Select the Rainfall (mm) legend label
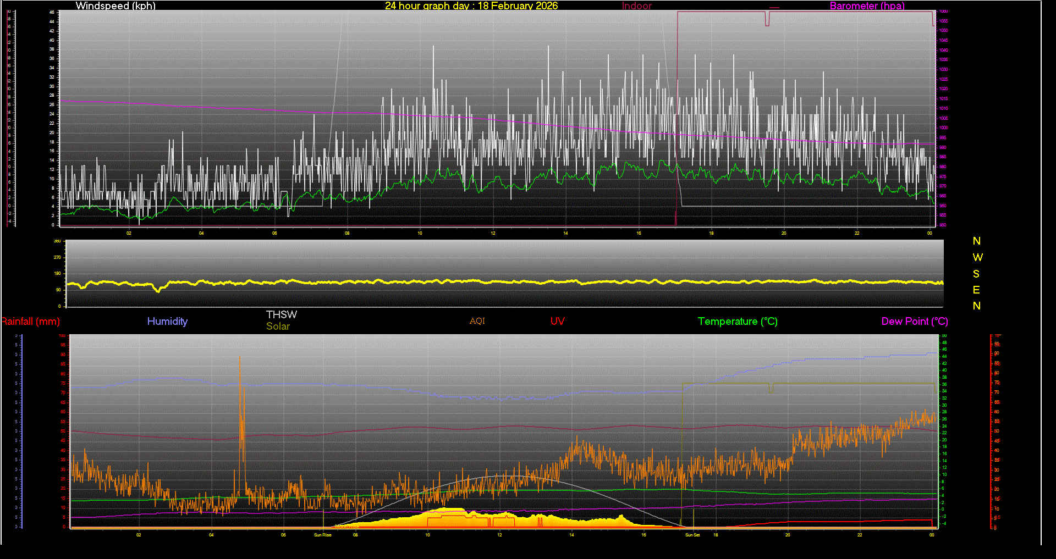This screenshot has height=559, width=1056. [30, 322]
